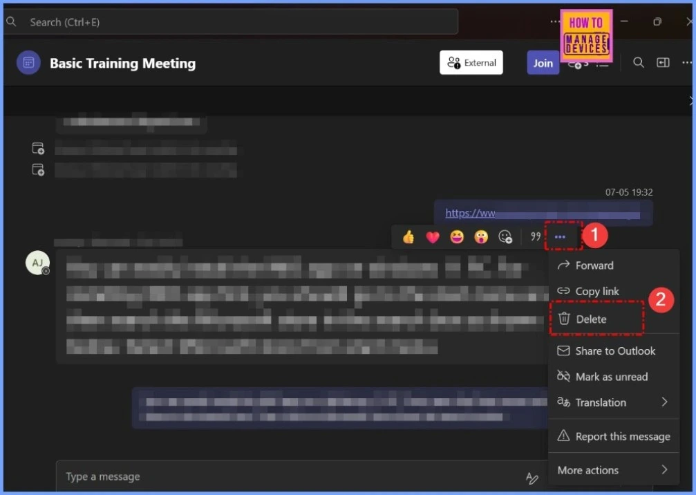Choose Copy link in the menu

614,291
